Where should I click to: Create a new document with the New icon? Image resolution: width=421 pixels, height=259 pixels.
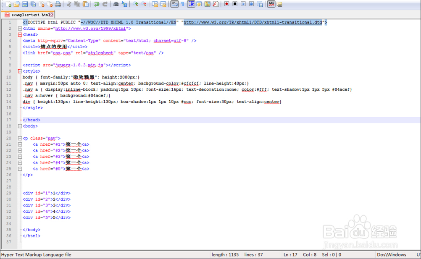(x=8, y=4)
